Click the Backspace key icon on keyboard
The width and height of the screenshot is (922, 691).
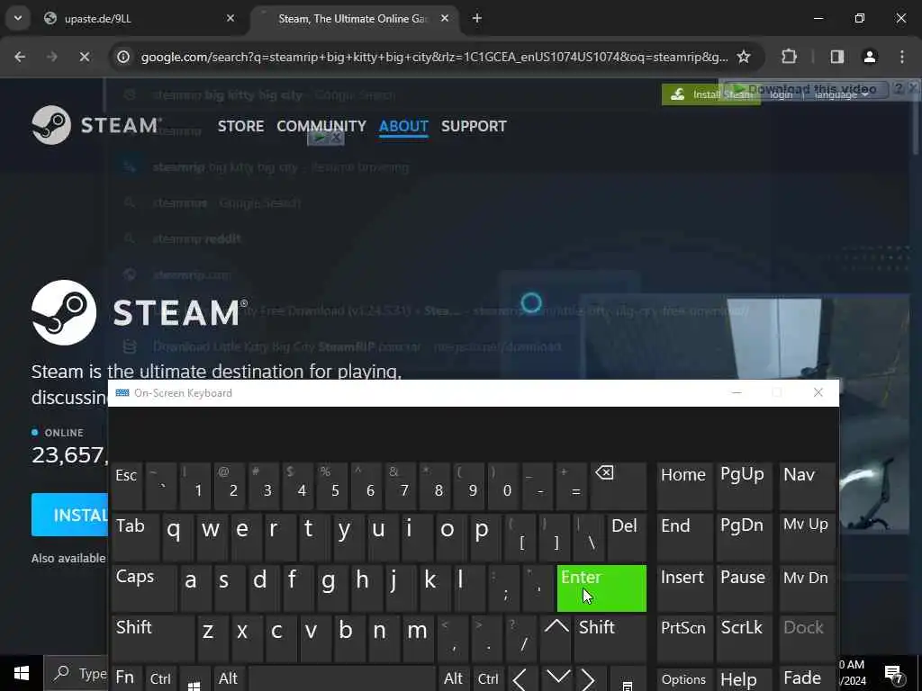tap(619, 486)
